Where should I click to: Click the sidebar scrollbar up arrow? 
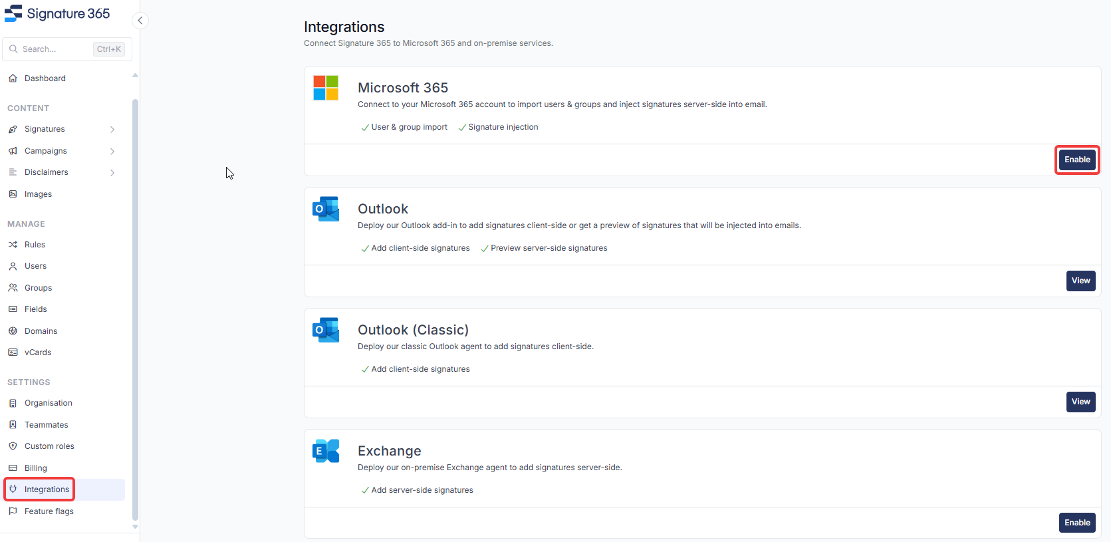click(x=136, y=75)
